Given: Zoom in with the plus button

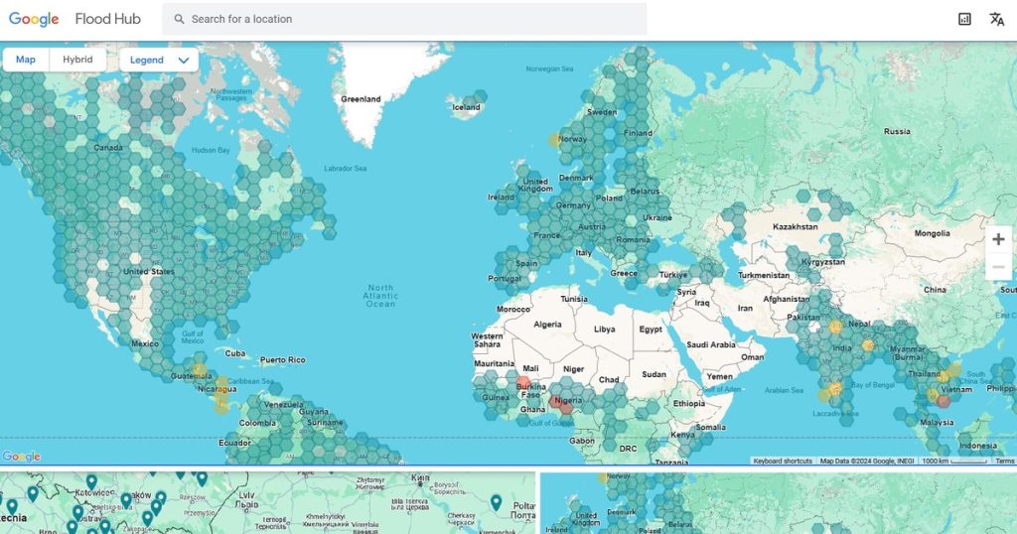Looking at the screenshot, I should point(998,239).
